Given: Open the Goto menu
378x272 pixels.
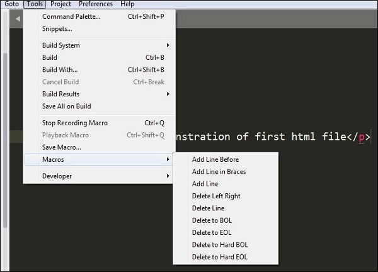Looking at the screenshot, I should click(x=11, y=4).
